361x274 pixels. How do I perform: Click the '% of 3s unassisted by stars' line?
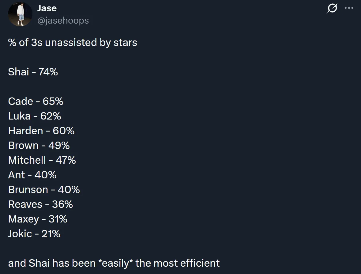(x=73, y=42)
